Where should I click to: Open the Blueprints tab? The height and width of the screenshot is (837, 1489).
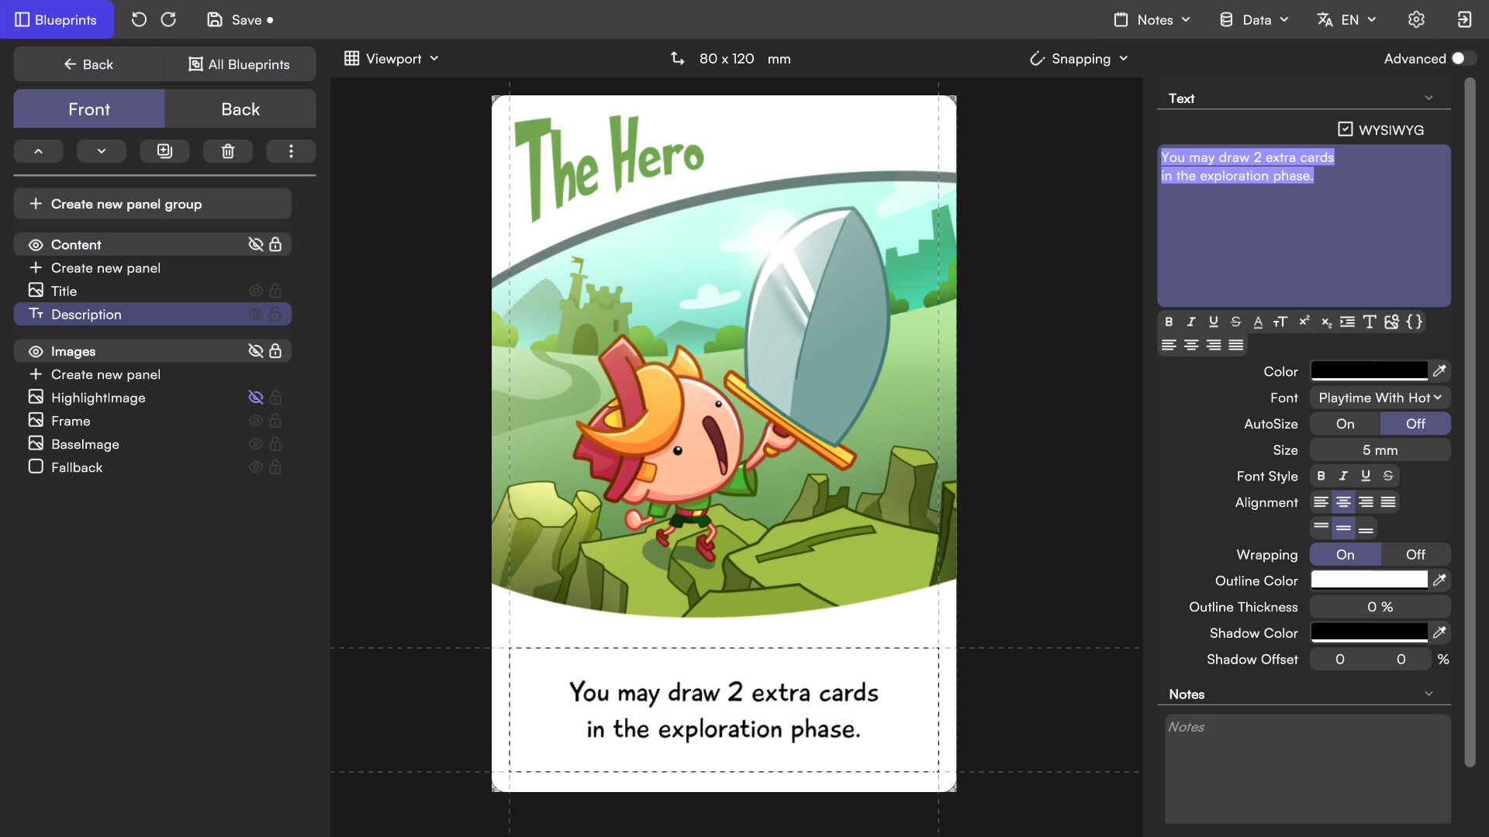[x=57, y=19]
